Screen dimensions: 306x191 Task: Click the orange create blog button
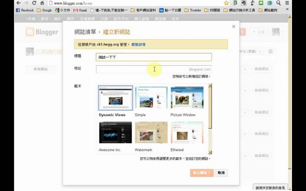(x=202, y=173)
